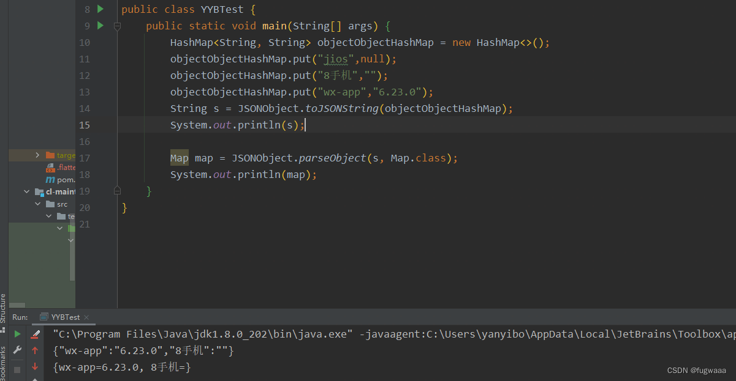Collapse the src directory

point(37,204)
